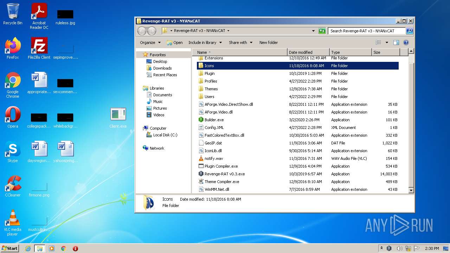450x253 pixels.
Task: Click the New folder button
Action: tap(269, 43)
